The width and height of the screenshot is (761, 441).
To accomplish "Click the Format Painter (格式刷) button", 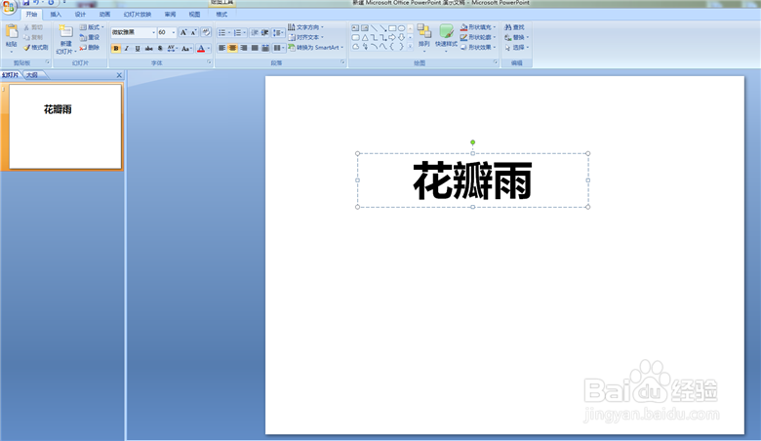I will [x=36, y=48].
